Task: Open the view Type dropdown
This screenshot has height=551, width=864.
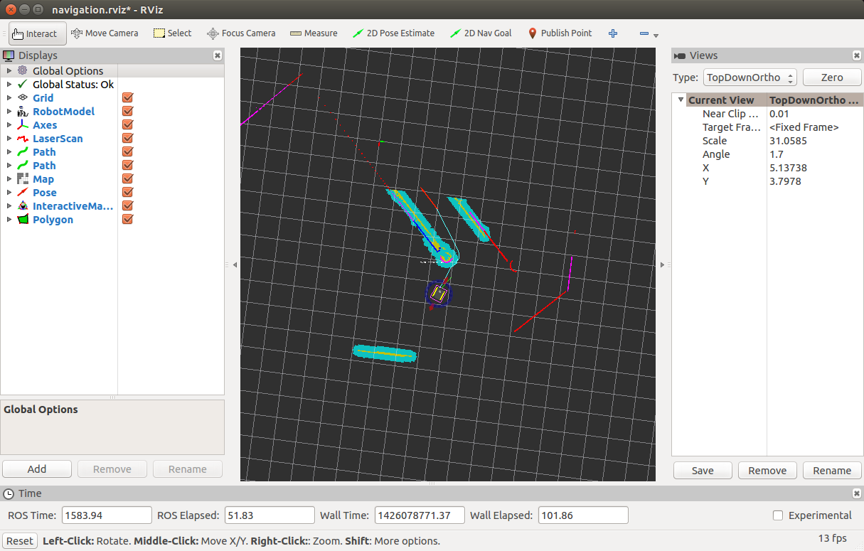Action: tap(750, 77)
